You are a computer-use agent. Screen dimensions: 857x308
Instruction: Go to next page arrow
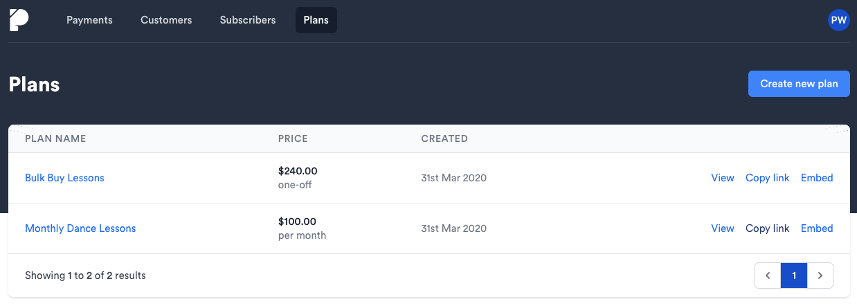click(x=820, y=275)
